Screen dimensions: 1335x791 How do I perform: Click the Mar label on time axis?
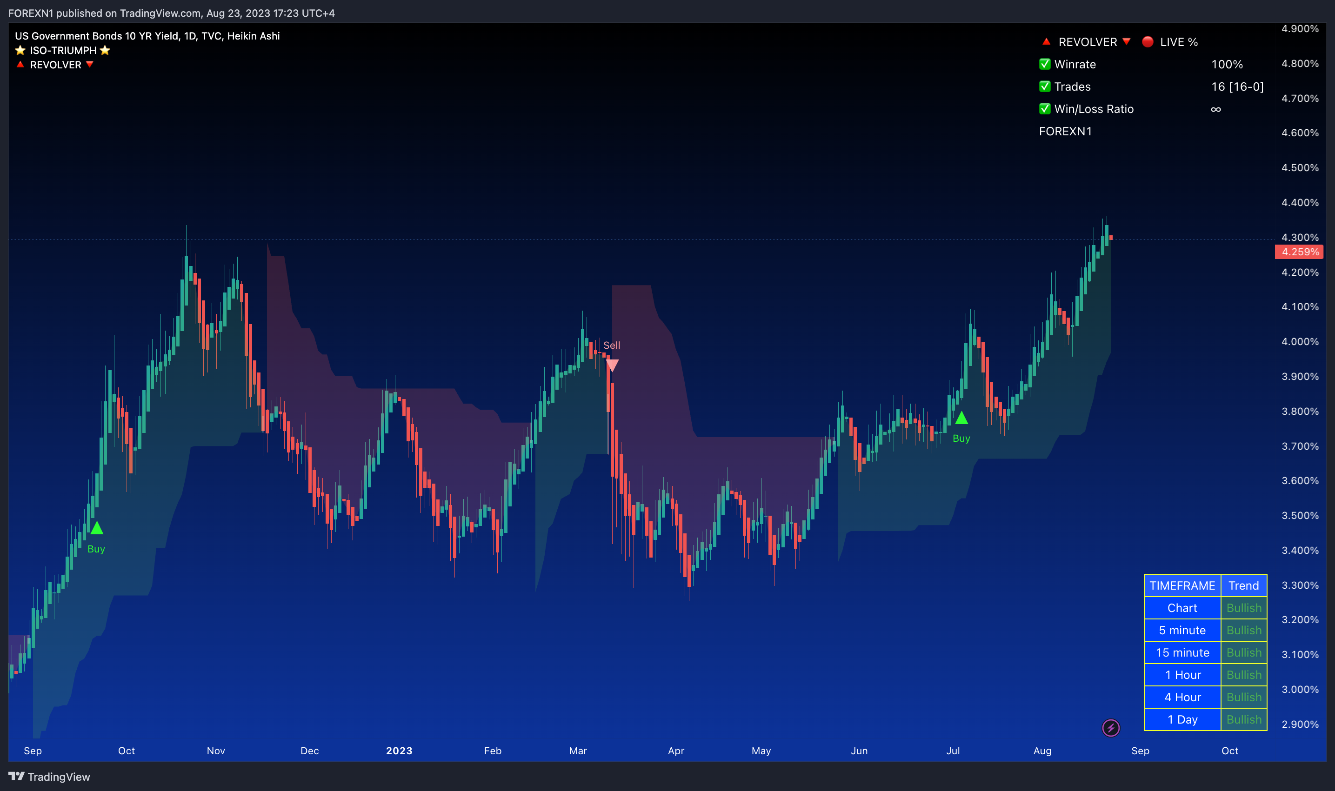pyautogui.click(x=578, y=751)
